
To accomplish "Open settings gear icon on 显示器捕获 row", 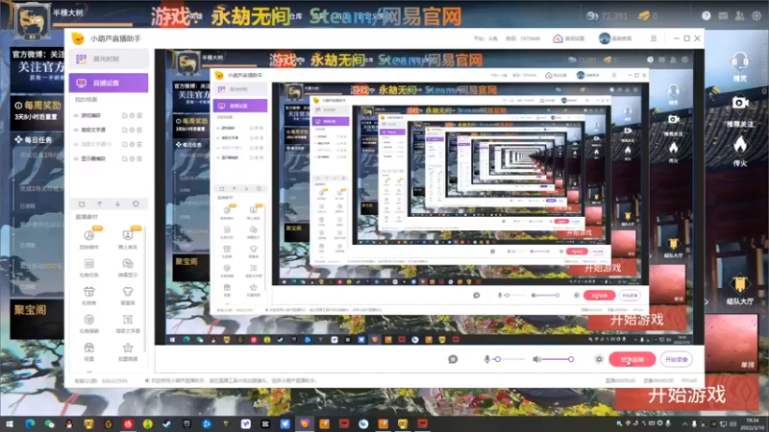I will tap(132, 158).
